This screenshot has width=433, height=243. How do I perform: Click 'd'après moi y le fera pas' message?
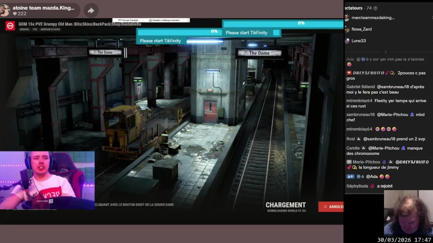385,89
